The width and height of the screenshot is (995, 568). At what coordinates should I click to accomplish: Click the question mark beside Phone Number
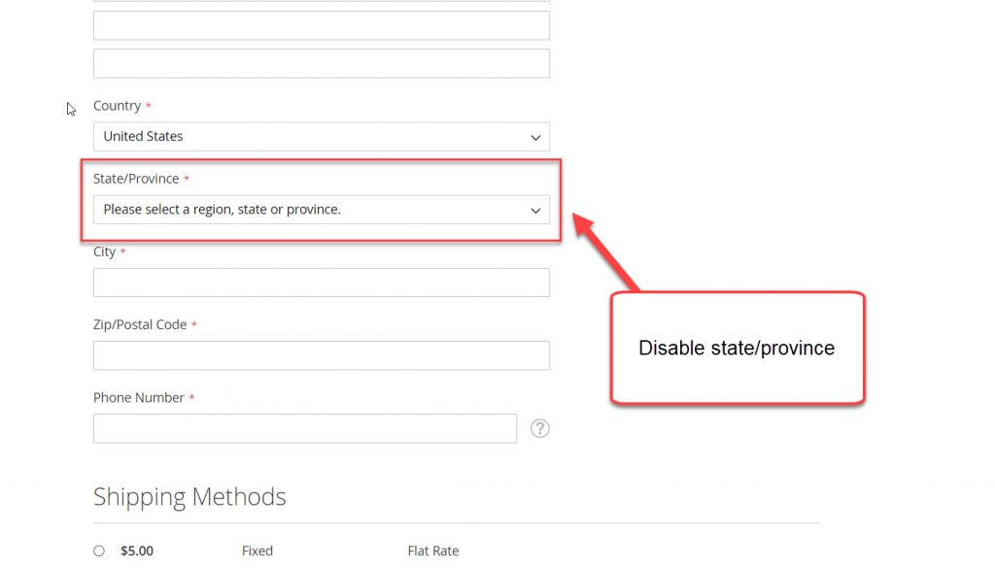tap(540, 427)
